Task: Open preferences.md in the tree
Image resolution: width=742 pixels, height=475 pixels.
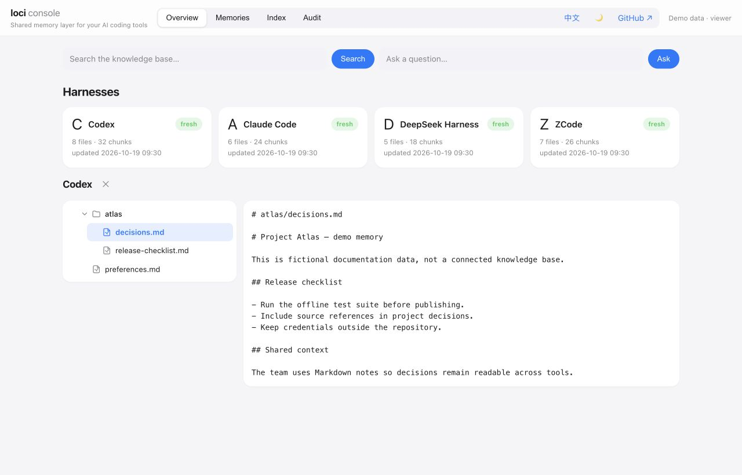Action: coord(155,269)
